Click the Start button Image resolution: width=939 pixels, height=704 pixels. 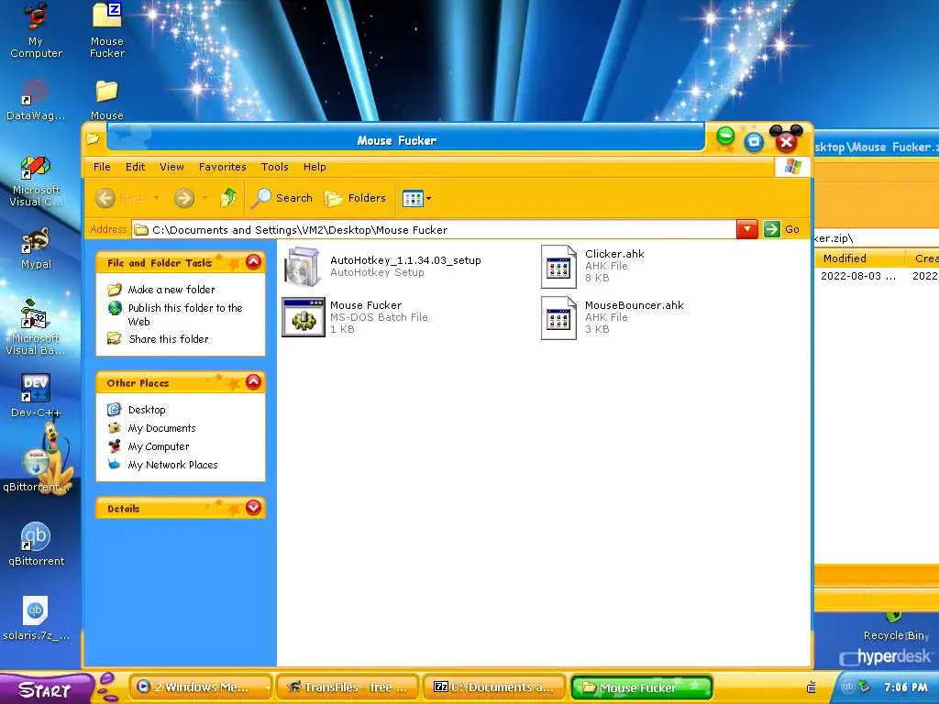pos(44,689)
